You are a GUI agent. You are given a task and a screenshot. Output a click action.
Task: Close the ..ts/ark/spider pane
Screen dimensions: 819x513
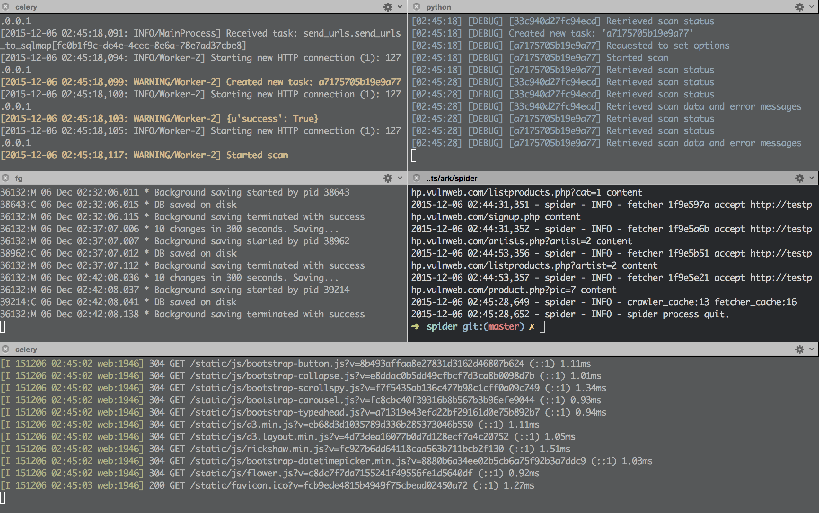[x=417, y=178]
